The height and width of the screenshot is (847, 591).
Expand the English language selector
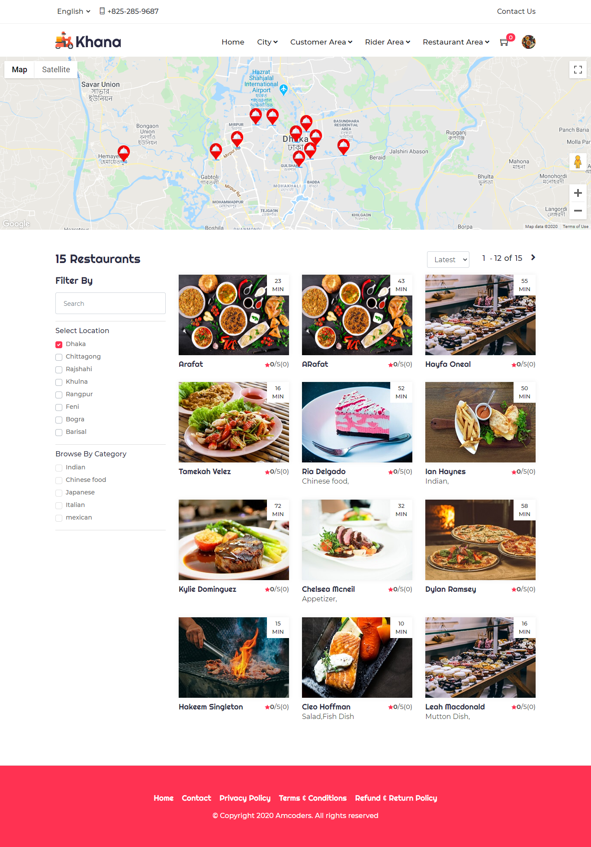pyautogui.click(x=74, y=11)
